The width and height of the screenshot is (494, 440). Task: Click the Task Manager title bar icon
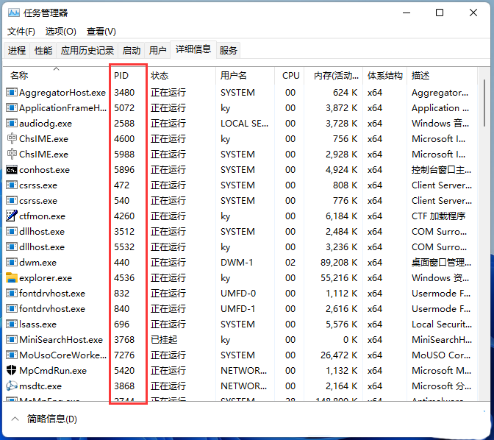tap(13, 13)
